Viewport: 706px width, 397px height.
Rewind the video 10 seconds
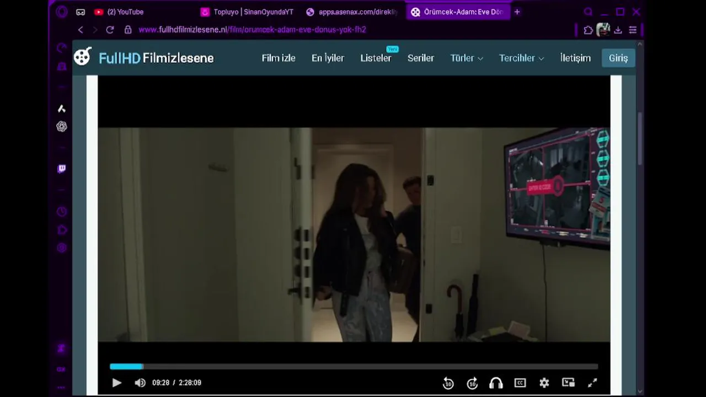[448, 383]
